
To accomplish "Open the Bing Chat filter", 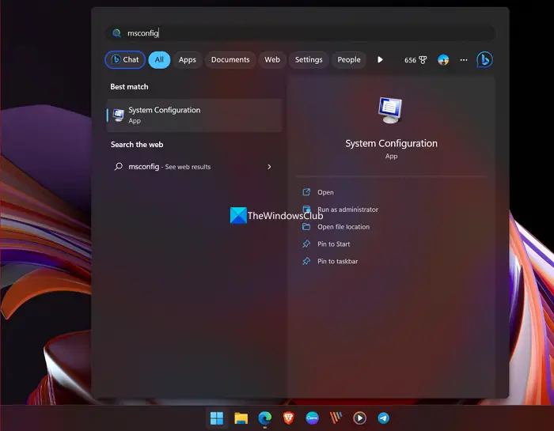I will pos(125,59).
